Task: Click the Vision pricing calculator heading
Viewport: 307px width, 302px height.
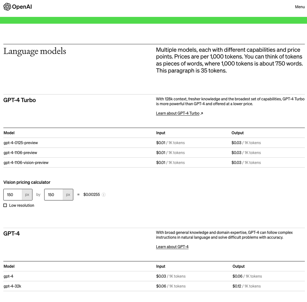Action: (x=27, y=182)
